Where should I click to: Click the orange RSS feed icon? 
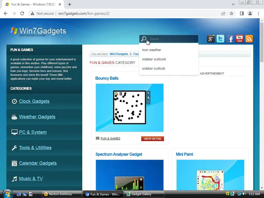click(x=249, y=39)
